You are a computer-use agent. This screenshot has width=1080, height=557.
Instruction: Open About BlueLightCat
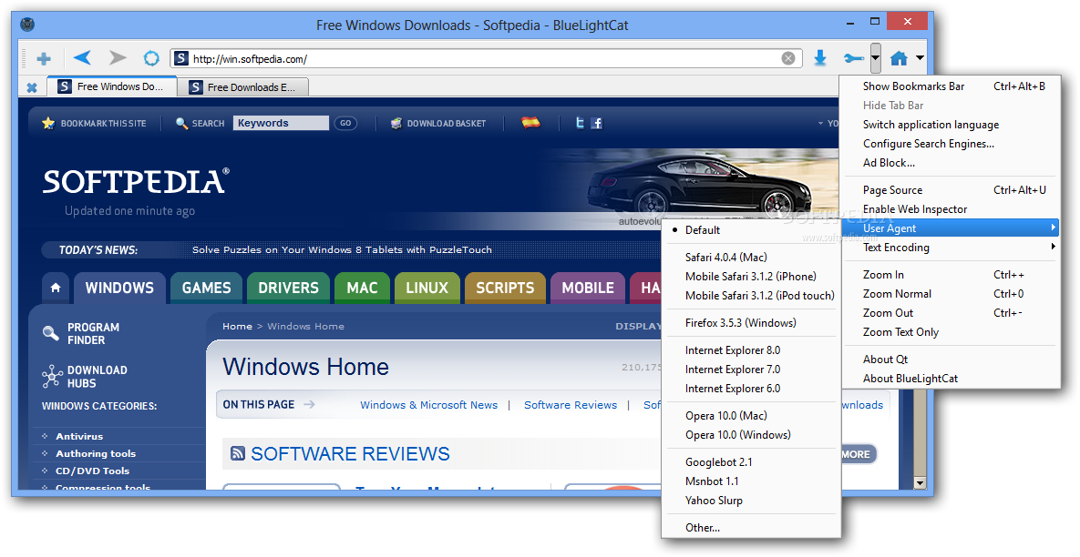[x=952, y=379]
